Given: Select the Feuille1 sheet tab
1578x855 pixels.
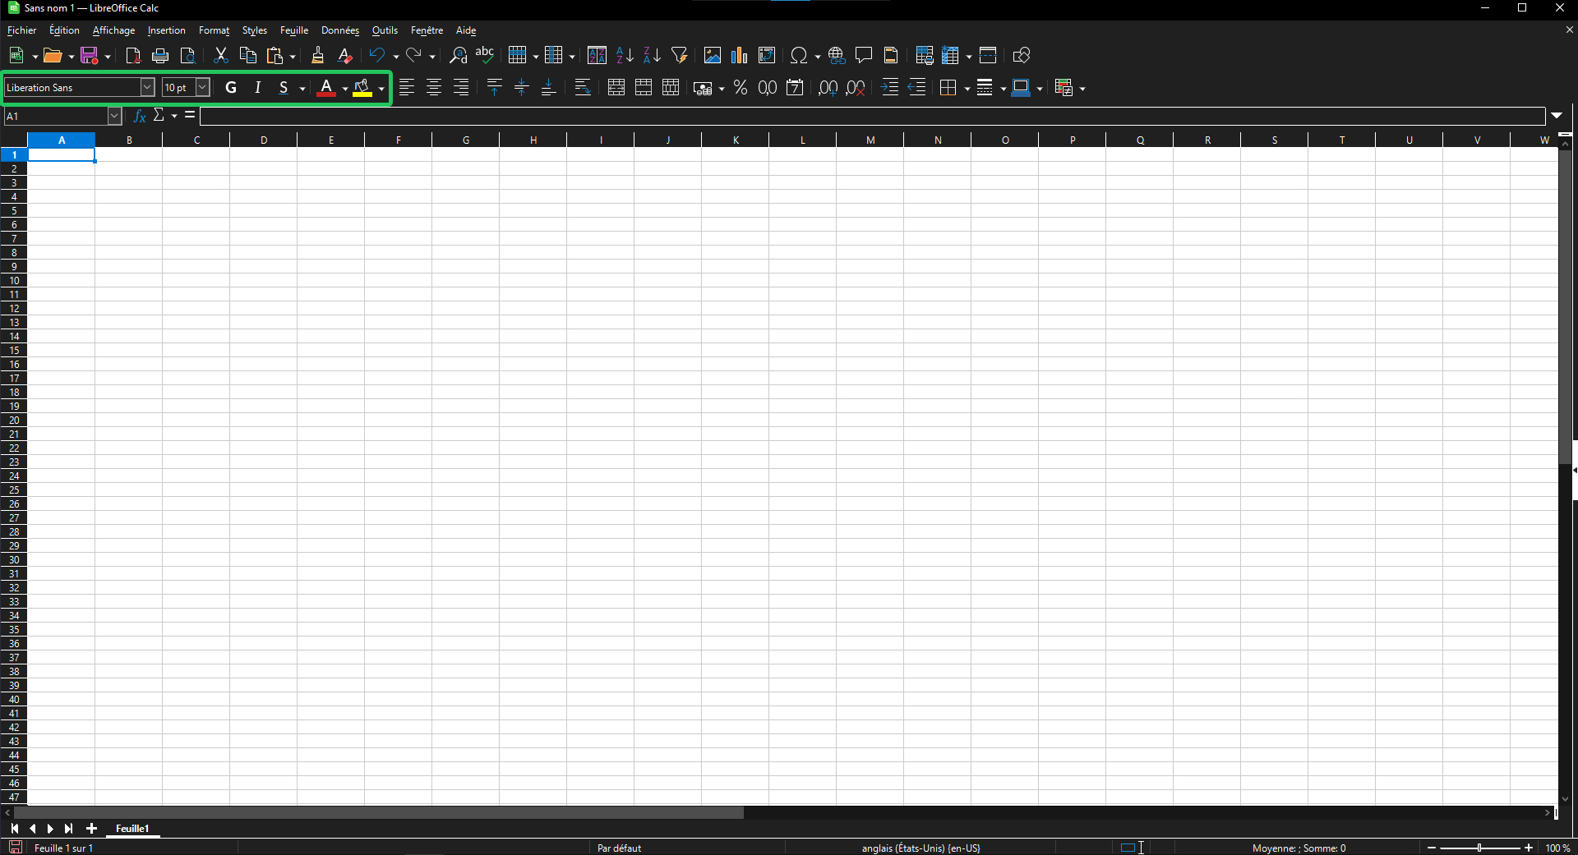Looking at the screenshot, I should (132, 829).
